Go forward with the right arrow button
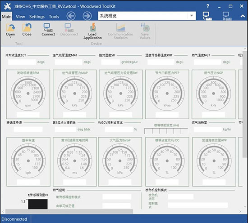The width and height of the screenshot is (248, 223). (x=87, y=16)
